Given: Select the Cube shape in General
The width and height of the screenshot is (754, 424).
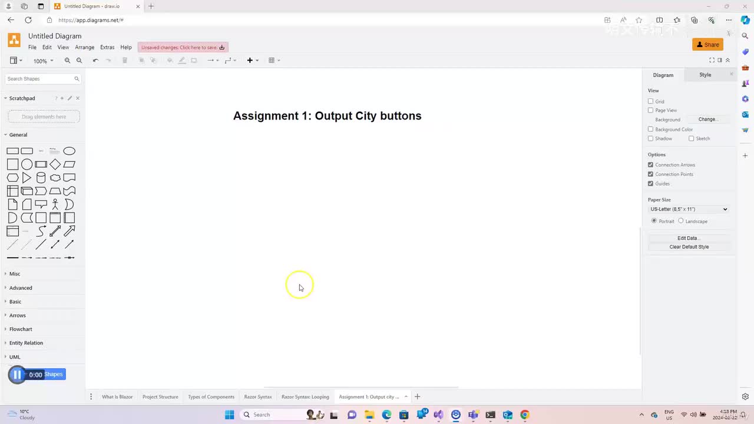Looking at the screenshot, I should (27, 191).
